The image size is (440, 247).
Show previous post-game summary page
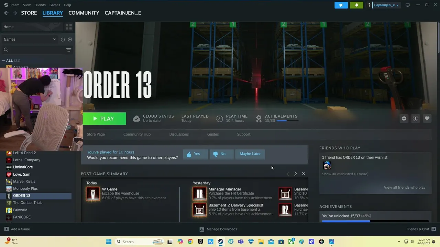coord(288,174)
